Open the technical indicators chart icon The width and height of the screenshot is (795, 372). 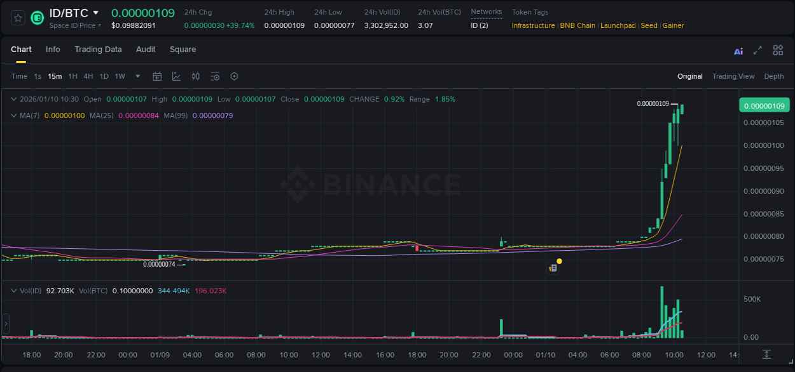pos(176,76)
